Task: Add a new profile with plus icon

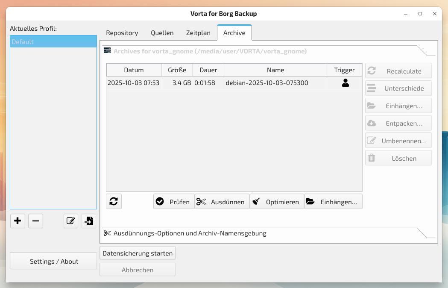Action: (x=18, y=221)
